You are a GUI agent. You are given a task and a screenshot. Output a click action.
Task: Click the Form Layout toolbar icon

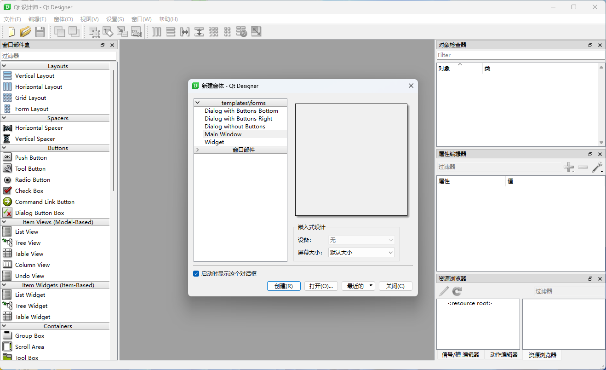pyautogui.click(x=228, y=32)
